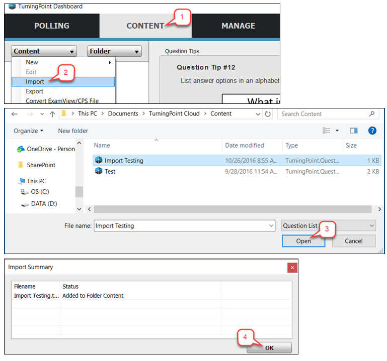This screenshot has width=387, height=361.
Task: Toggle the preview pane icon
Action: click(354, 131)
